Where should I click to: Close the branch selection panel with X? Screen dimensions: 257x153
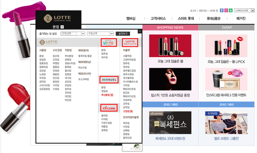coord(140,31)
